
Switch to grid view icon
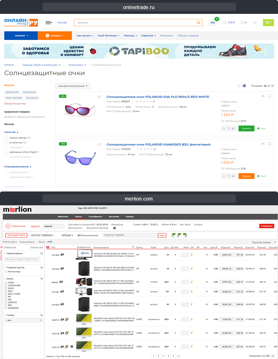[x=239, y=86]
